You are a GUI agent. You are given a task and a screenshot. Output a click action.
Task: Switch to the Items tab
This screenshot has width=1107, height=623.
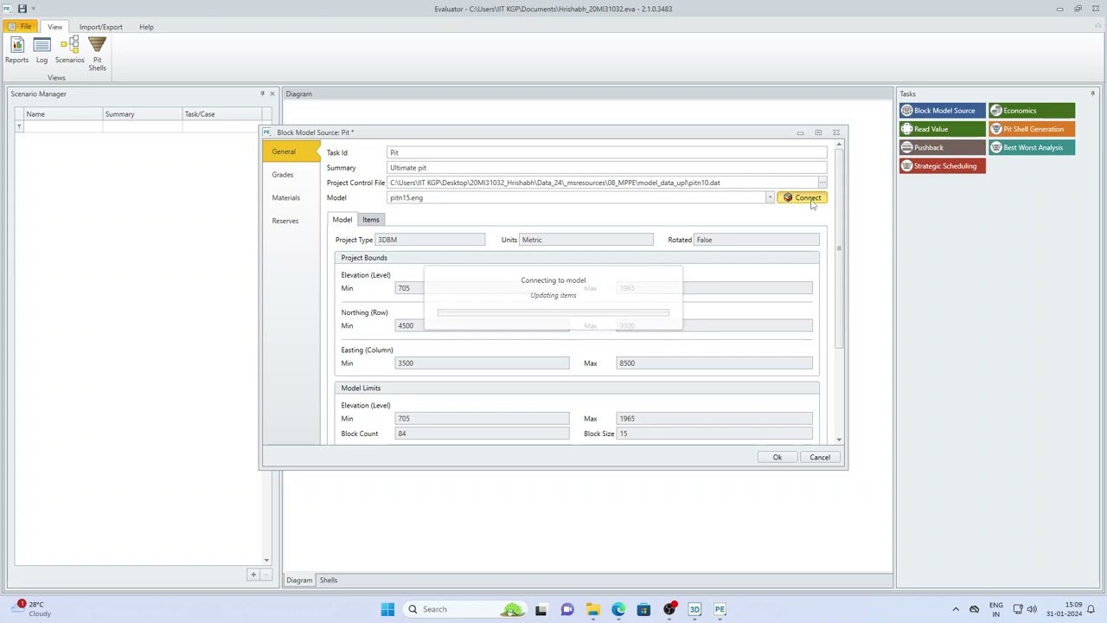click(x=371, y=220)
